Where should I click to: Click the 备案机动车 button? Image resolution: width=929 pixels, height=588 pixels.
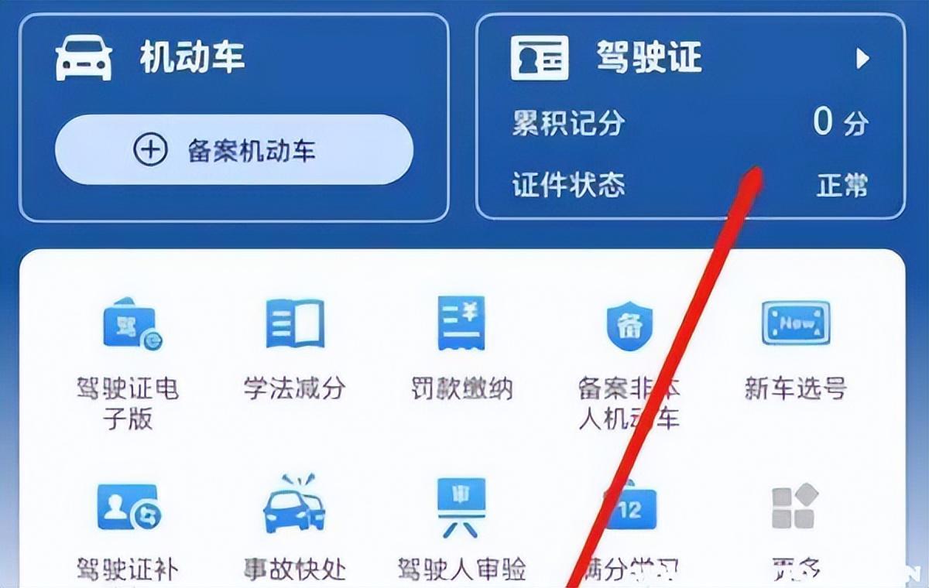click(234, 150)
